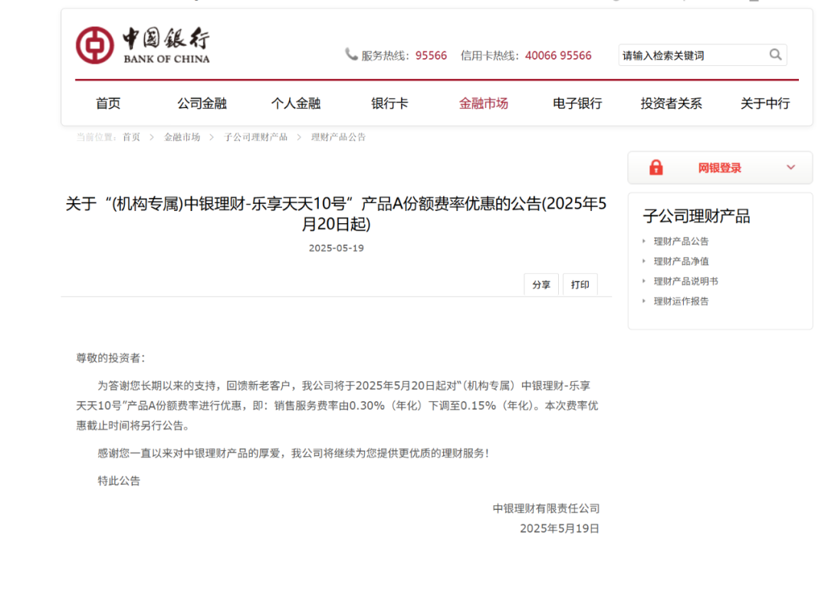Viewport: 828px width, 605px height.
Task: Click the search magnifier icon
Action: (775, 55)
